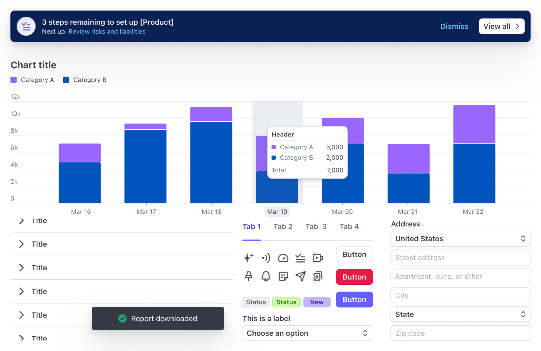Click the checklist icon
The height and width of the screenshot is (351, 541).
(x=300, y=258)
